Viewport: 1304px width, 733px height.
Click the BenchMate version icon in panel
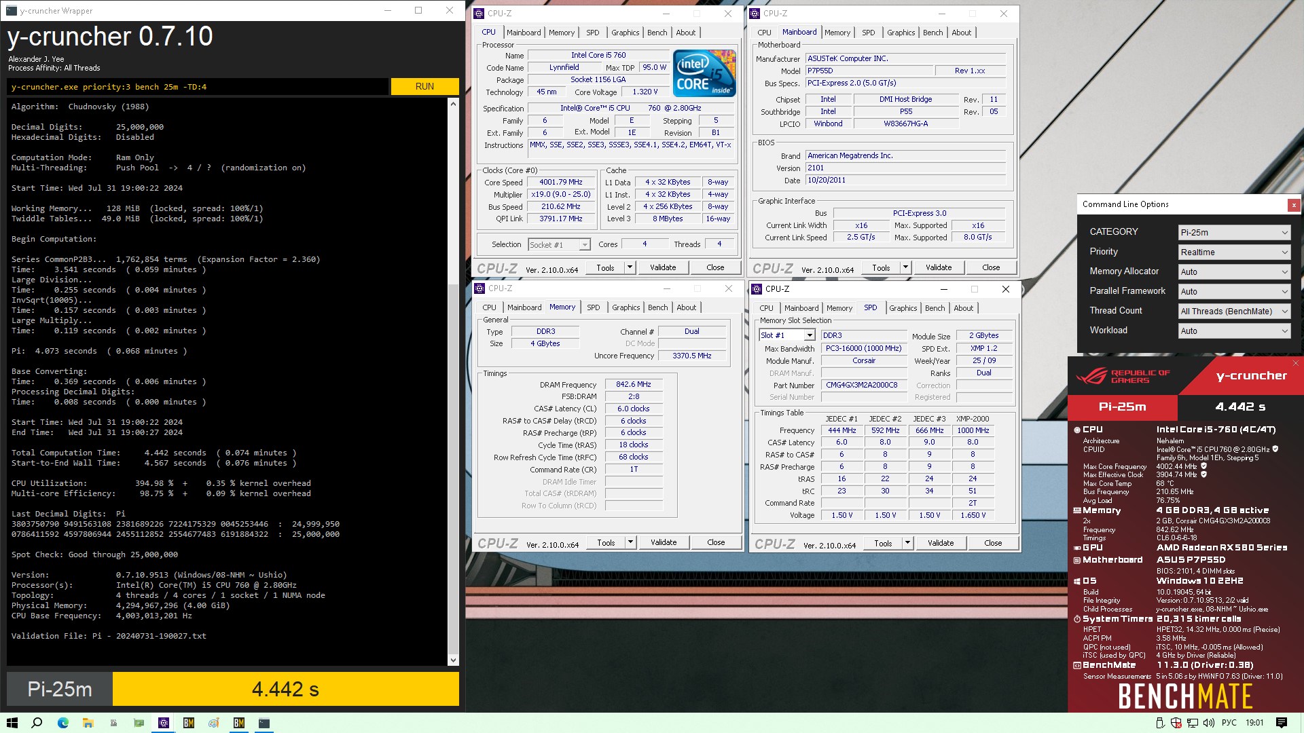[1077, 665]
